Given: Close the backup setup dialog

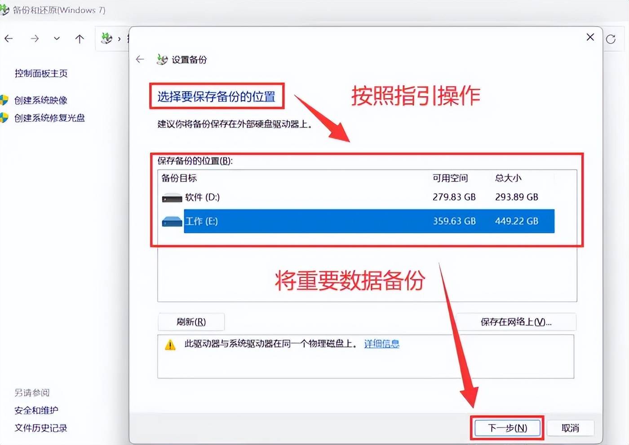Looking at the screenshot, I should [x=590, y=37].
